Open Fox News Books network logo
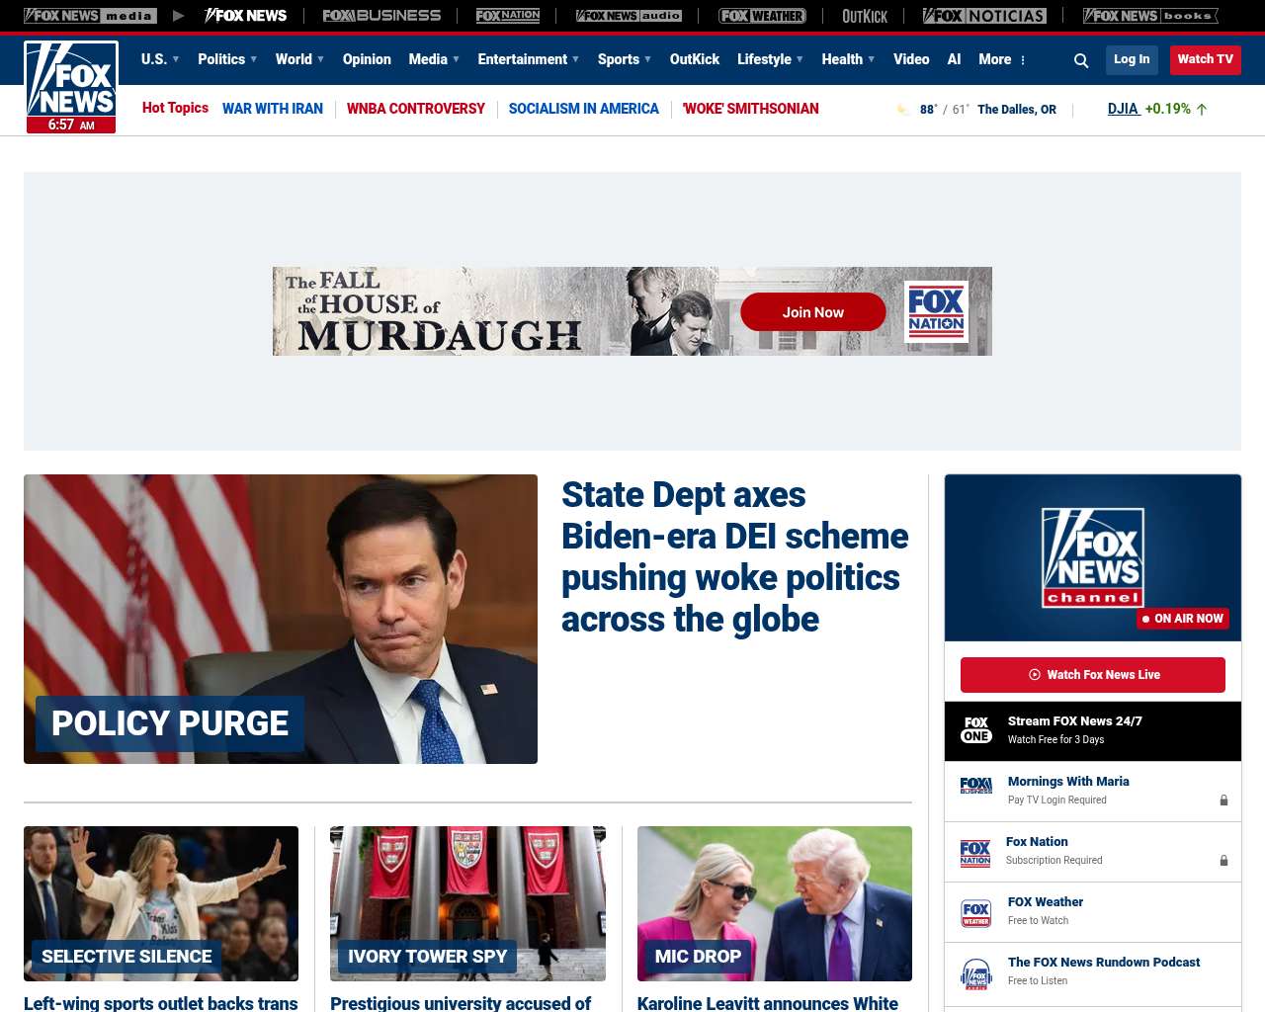1265x1012 pixels. click(x=1150, y=16)
